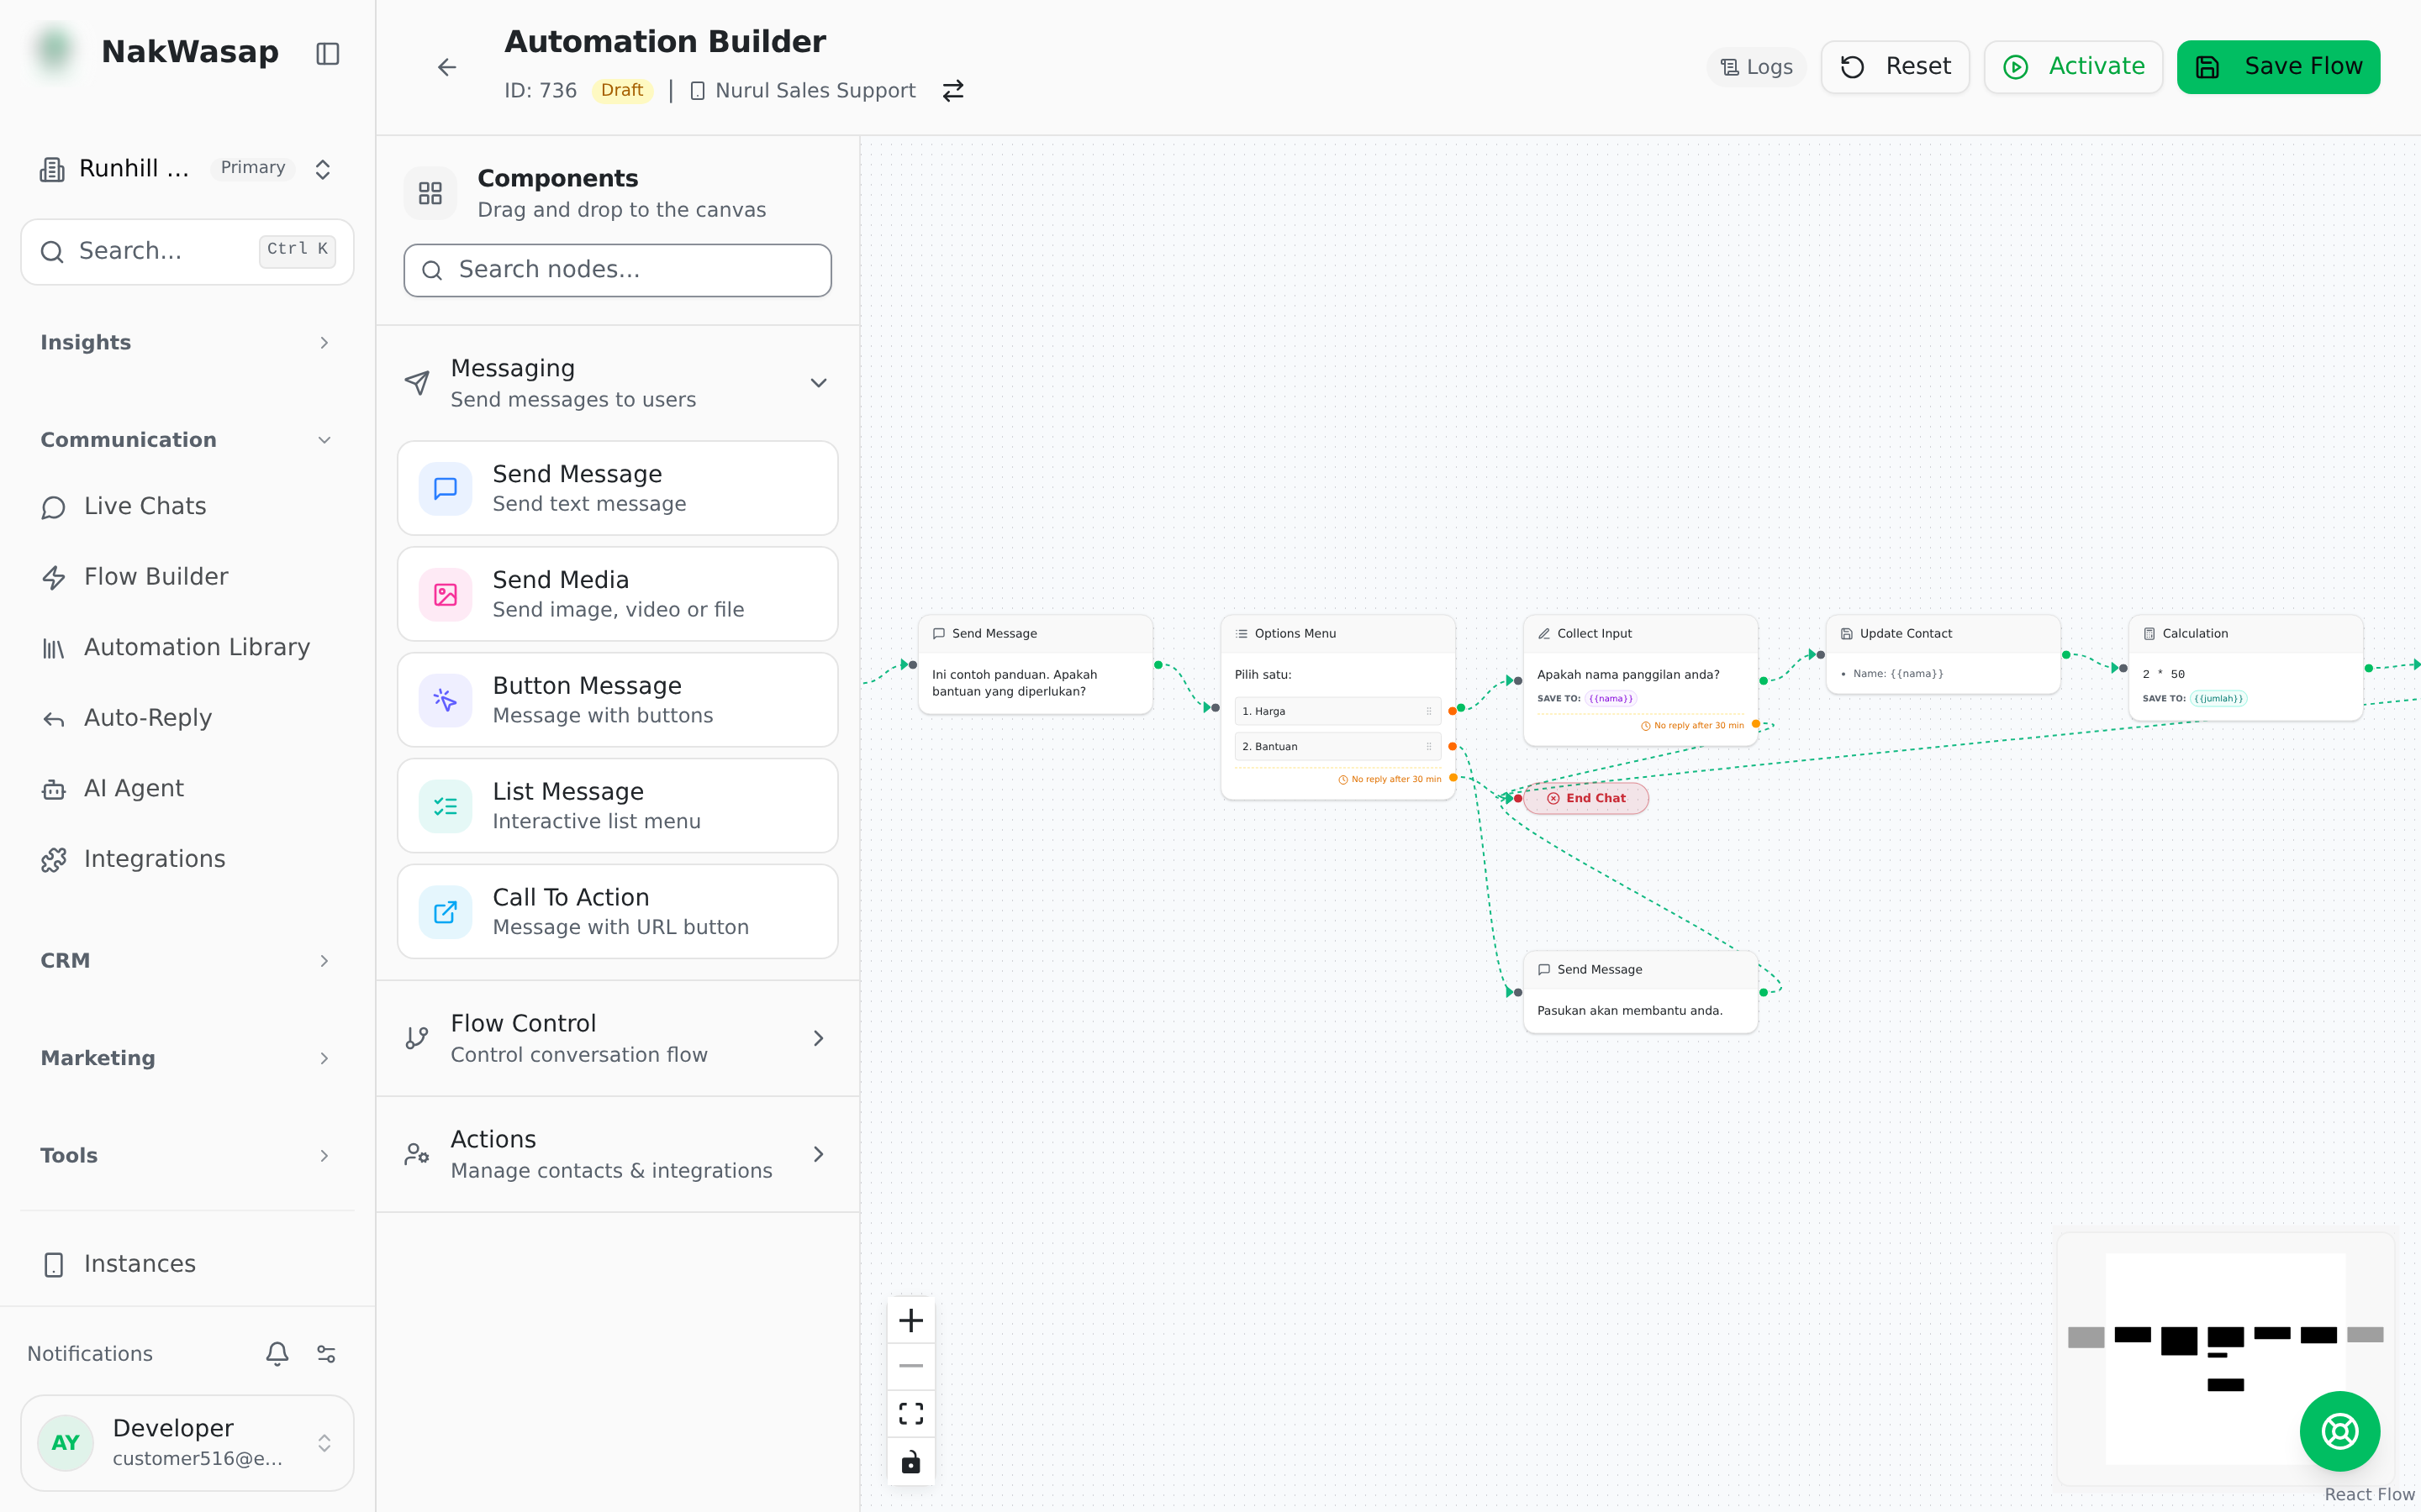This screenshot has height=1512, width=2421.
Task: Select the End Chat node on canvas
Action: tap(1585, 798)
